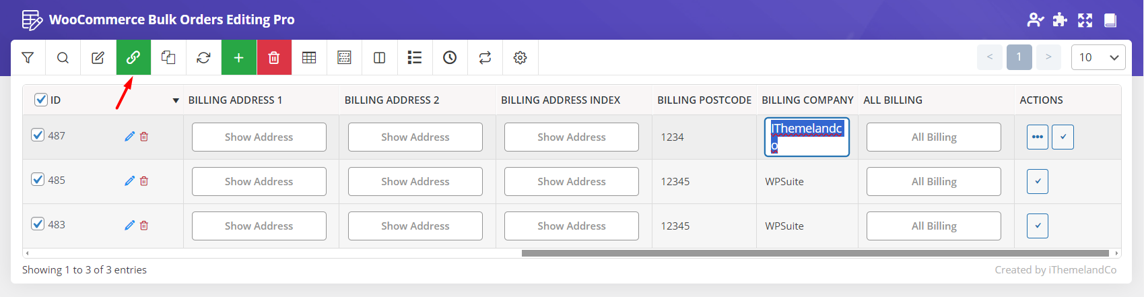The height and width of the screenshot is (297, 1144).
Task: Open the bulk edit pencil tool
Action: (x=98, y=58)
